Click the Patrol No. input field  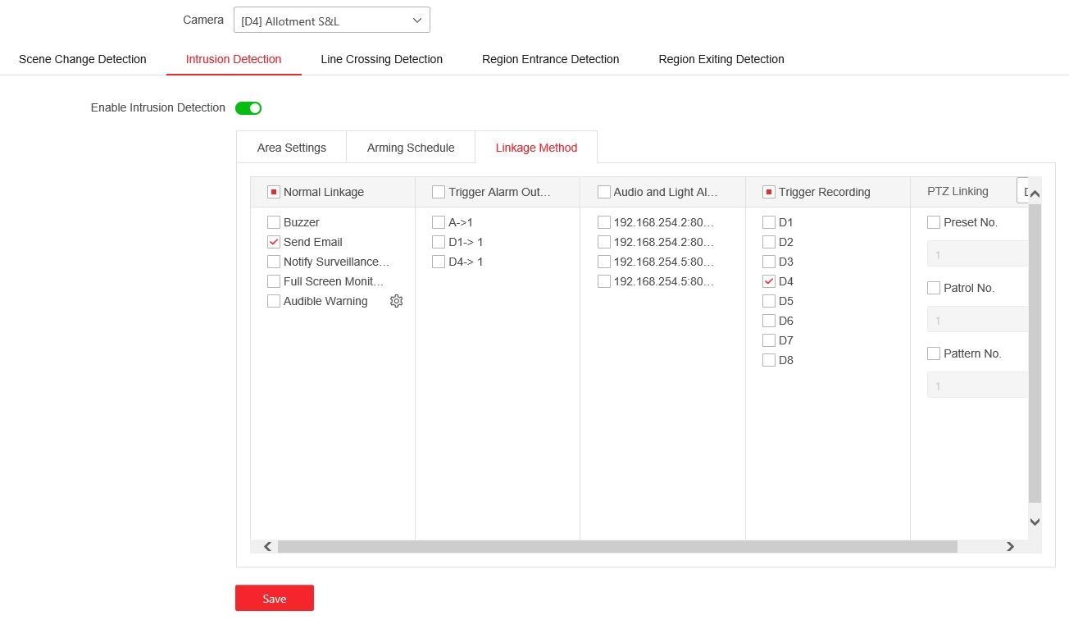[x=977, y=320]
